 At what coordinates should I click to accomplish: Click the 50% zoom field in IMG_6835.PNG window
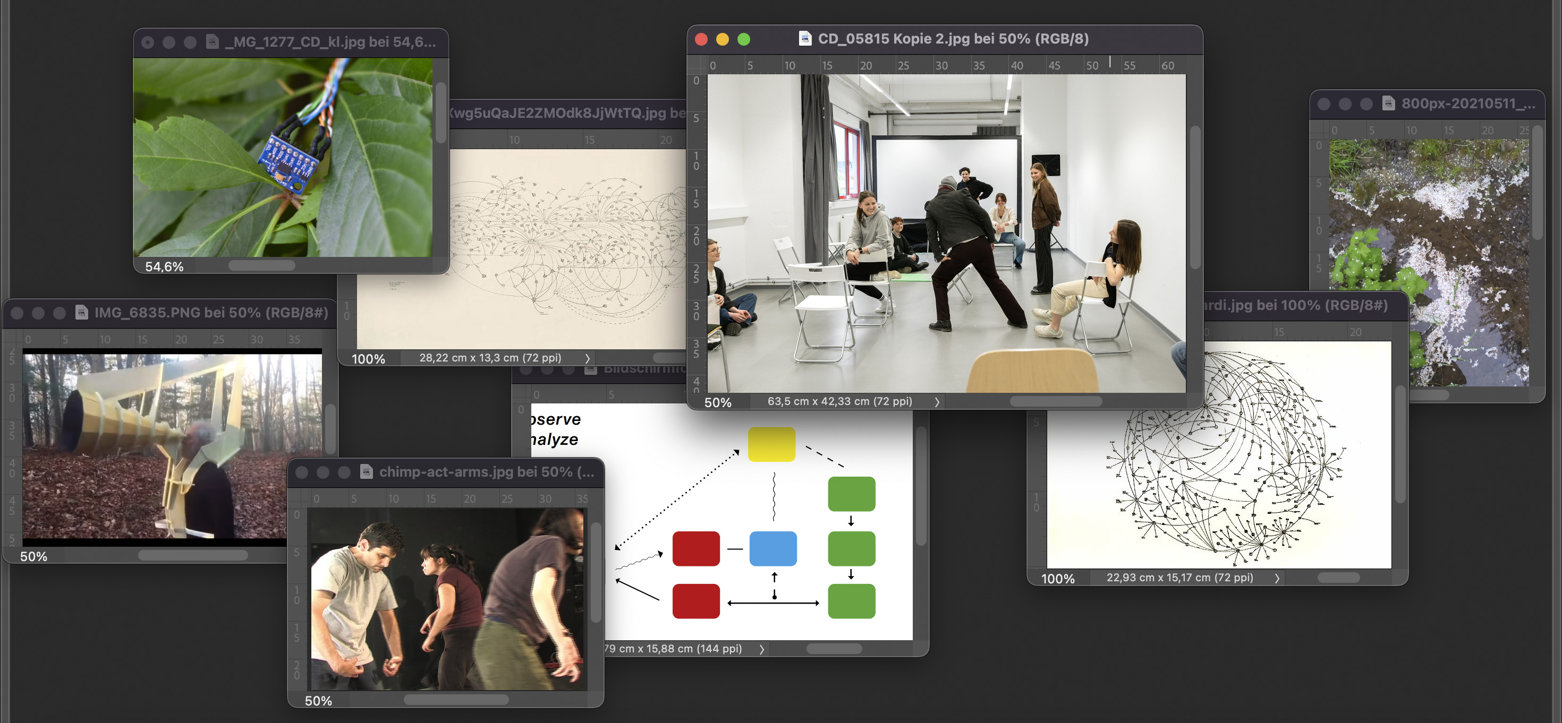pos(33,556)
